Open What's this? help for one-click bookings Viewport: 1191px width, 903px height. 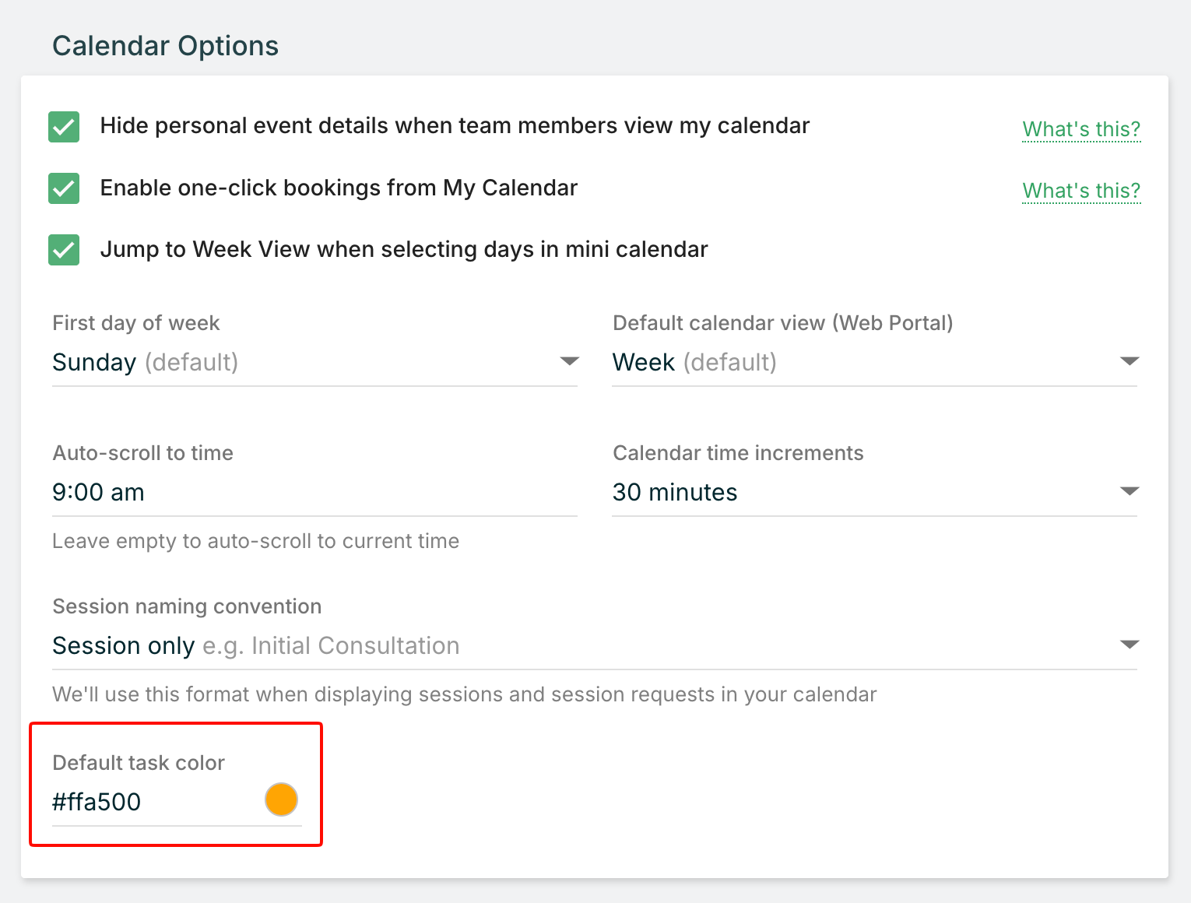tap(1081, 191)
